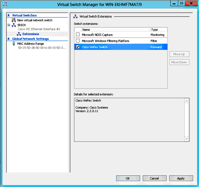Click the Extensions tree node icon
The height and width of the screenshot is (187, 199).
pyautogui.click(x=19, y=34)
